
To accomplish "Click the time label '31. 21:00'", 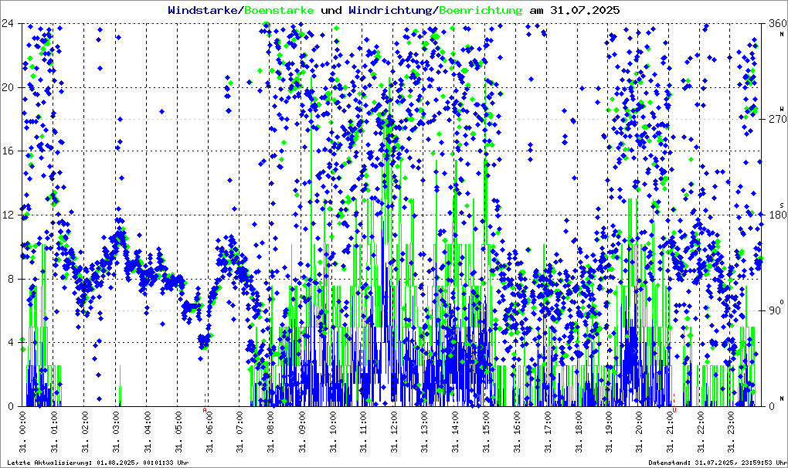I will [671, 432].
